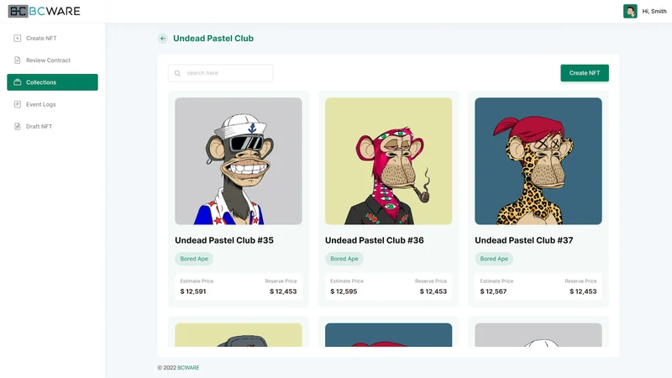Focus the search here input field
Screen dimensions: 672x378
(x=220, y=73)
